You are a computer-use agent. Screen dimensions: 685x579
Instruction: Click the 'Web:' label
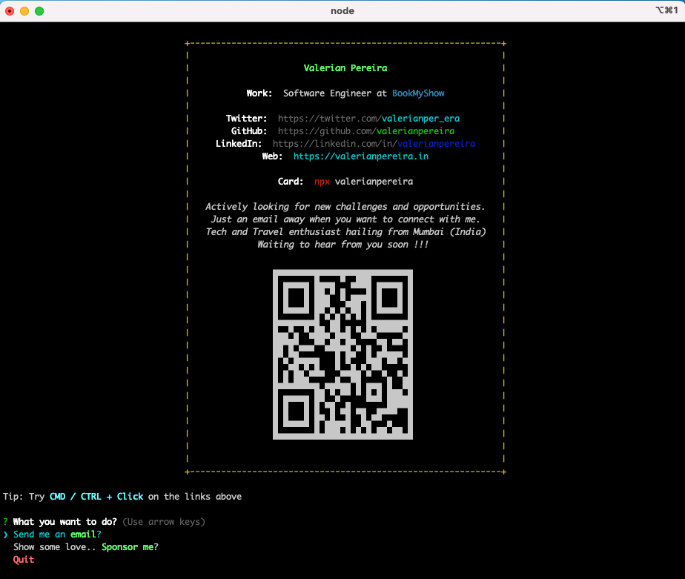point(272,156)
